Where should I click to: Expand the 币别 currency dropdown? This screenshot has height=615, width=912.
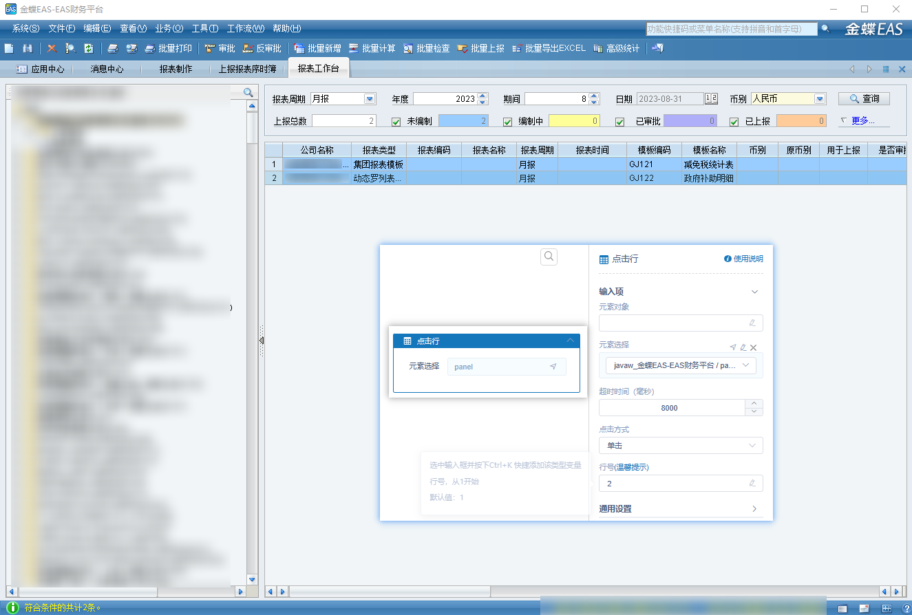tap(819, 99)
